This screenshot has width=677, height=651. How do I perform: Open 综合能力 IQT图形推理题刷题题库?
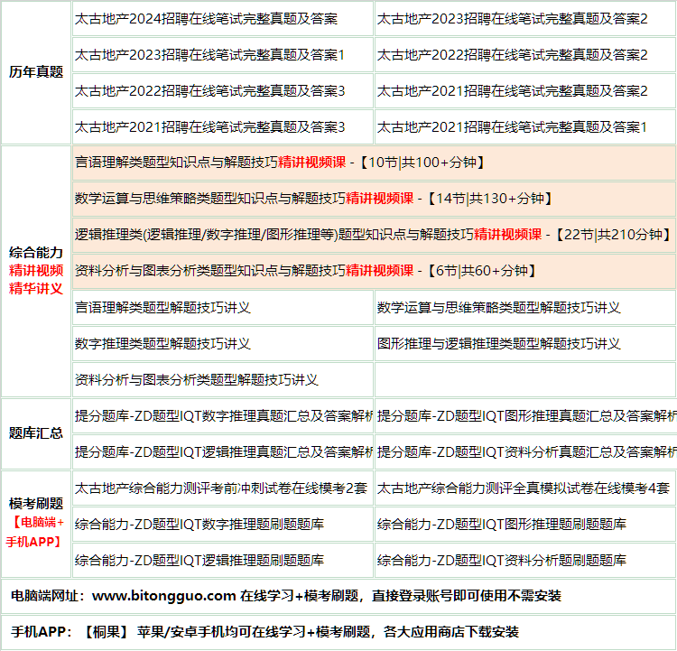[501, 525]
